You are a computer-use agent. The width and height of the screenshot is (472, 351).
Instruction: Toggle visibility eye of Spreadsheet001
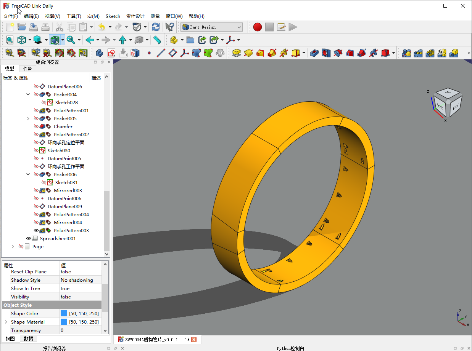tap(28, 239)
